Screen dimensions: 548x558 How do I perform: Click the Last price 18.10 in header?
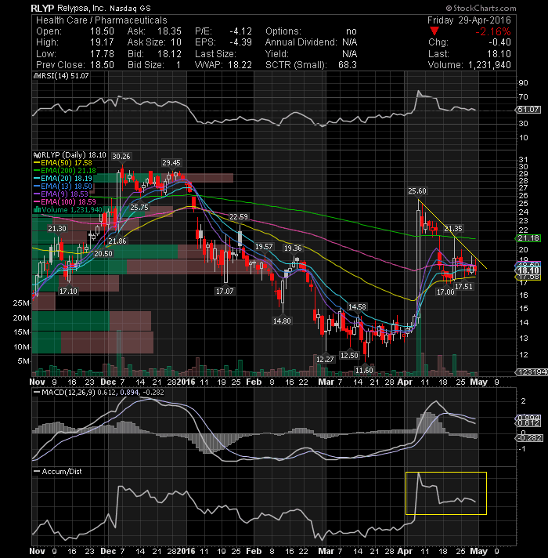(x=499, y=54)
